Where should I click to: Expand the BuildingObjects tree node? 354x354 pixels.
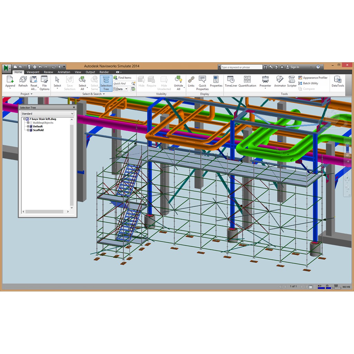point(28,123)
